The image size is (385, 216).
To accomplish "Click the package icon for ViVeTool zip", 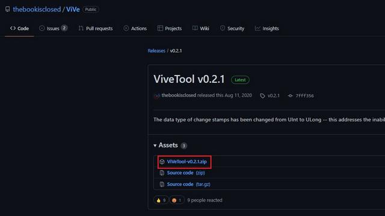I will (162, 161).
